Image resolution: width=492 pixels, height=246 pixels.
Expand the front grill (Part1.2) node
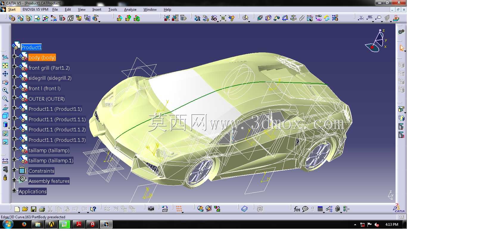pos(14,67)
